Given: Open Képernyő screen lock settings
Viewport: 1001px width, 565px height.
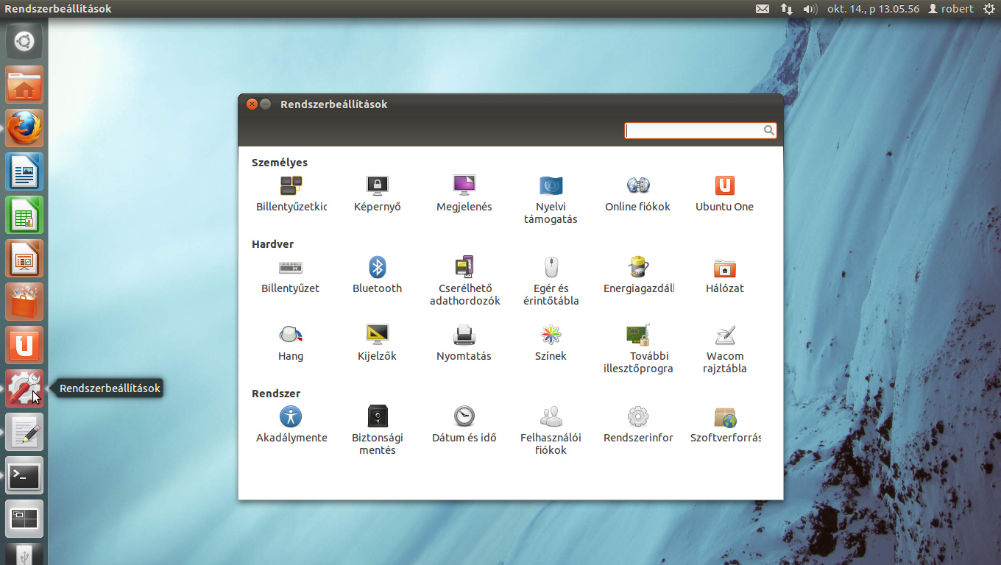Looking at the screenshot, I should click(378, 193).
